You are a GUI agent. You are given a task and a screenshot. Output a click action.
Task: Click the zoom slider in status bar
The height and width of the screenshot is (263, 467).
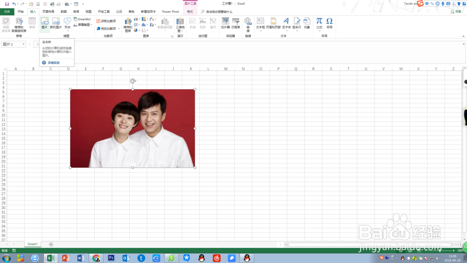pos(440,251)
